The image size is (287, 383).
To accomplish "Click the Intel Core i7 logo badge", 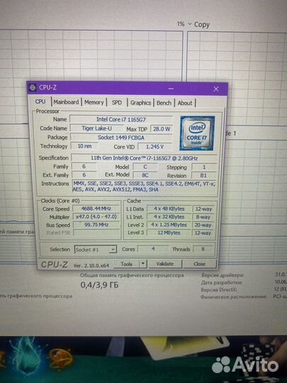I will [x=197, y=133].
